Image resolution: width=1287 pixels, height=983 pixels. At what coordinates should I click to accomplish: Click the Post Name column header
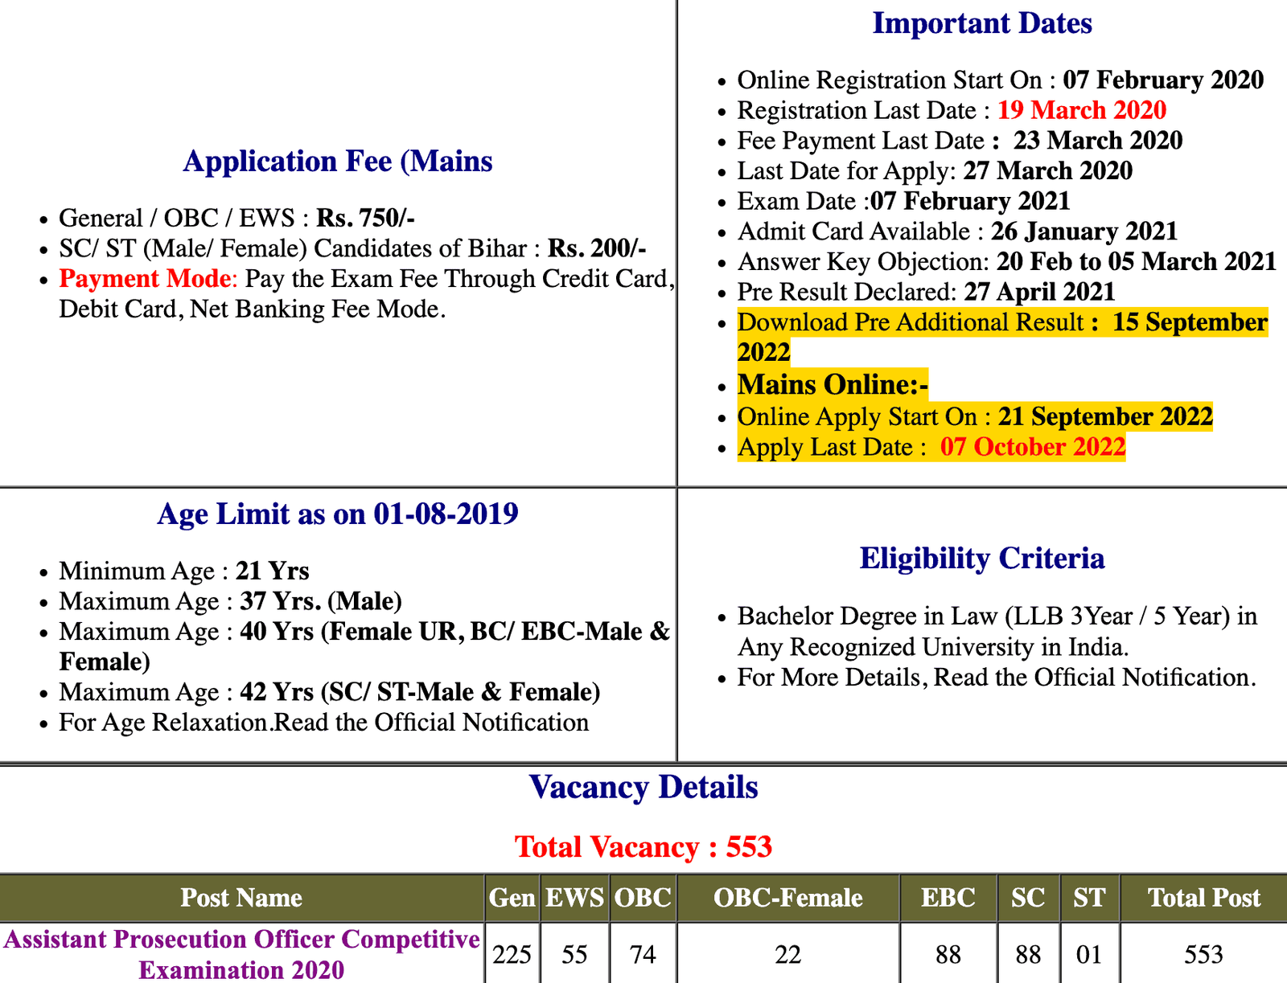point(241,897)
